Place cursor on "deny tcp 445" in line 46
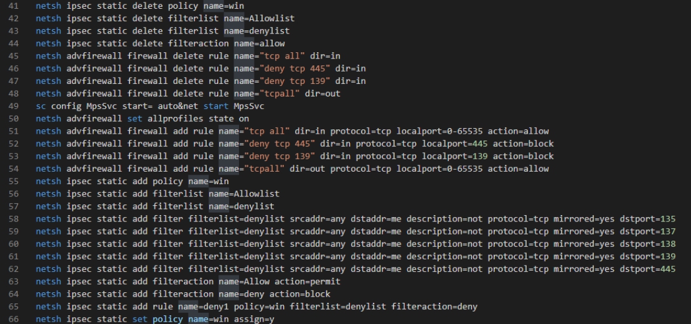This screenshot has height=324, width=691. click(295, 68)
